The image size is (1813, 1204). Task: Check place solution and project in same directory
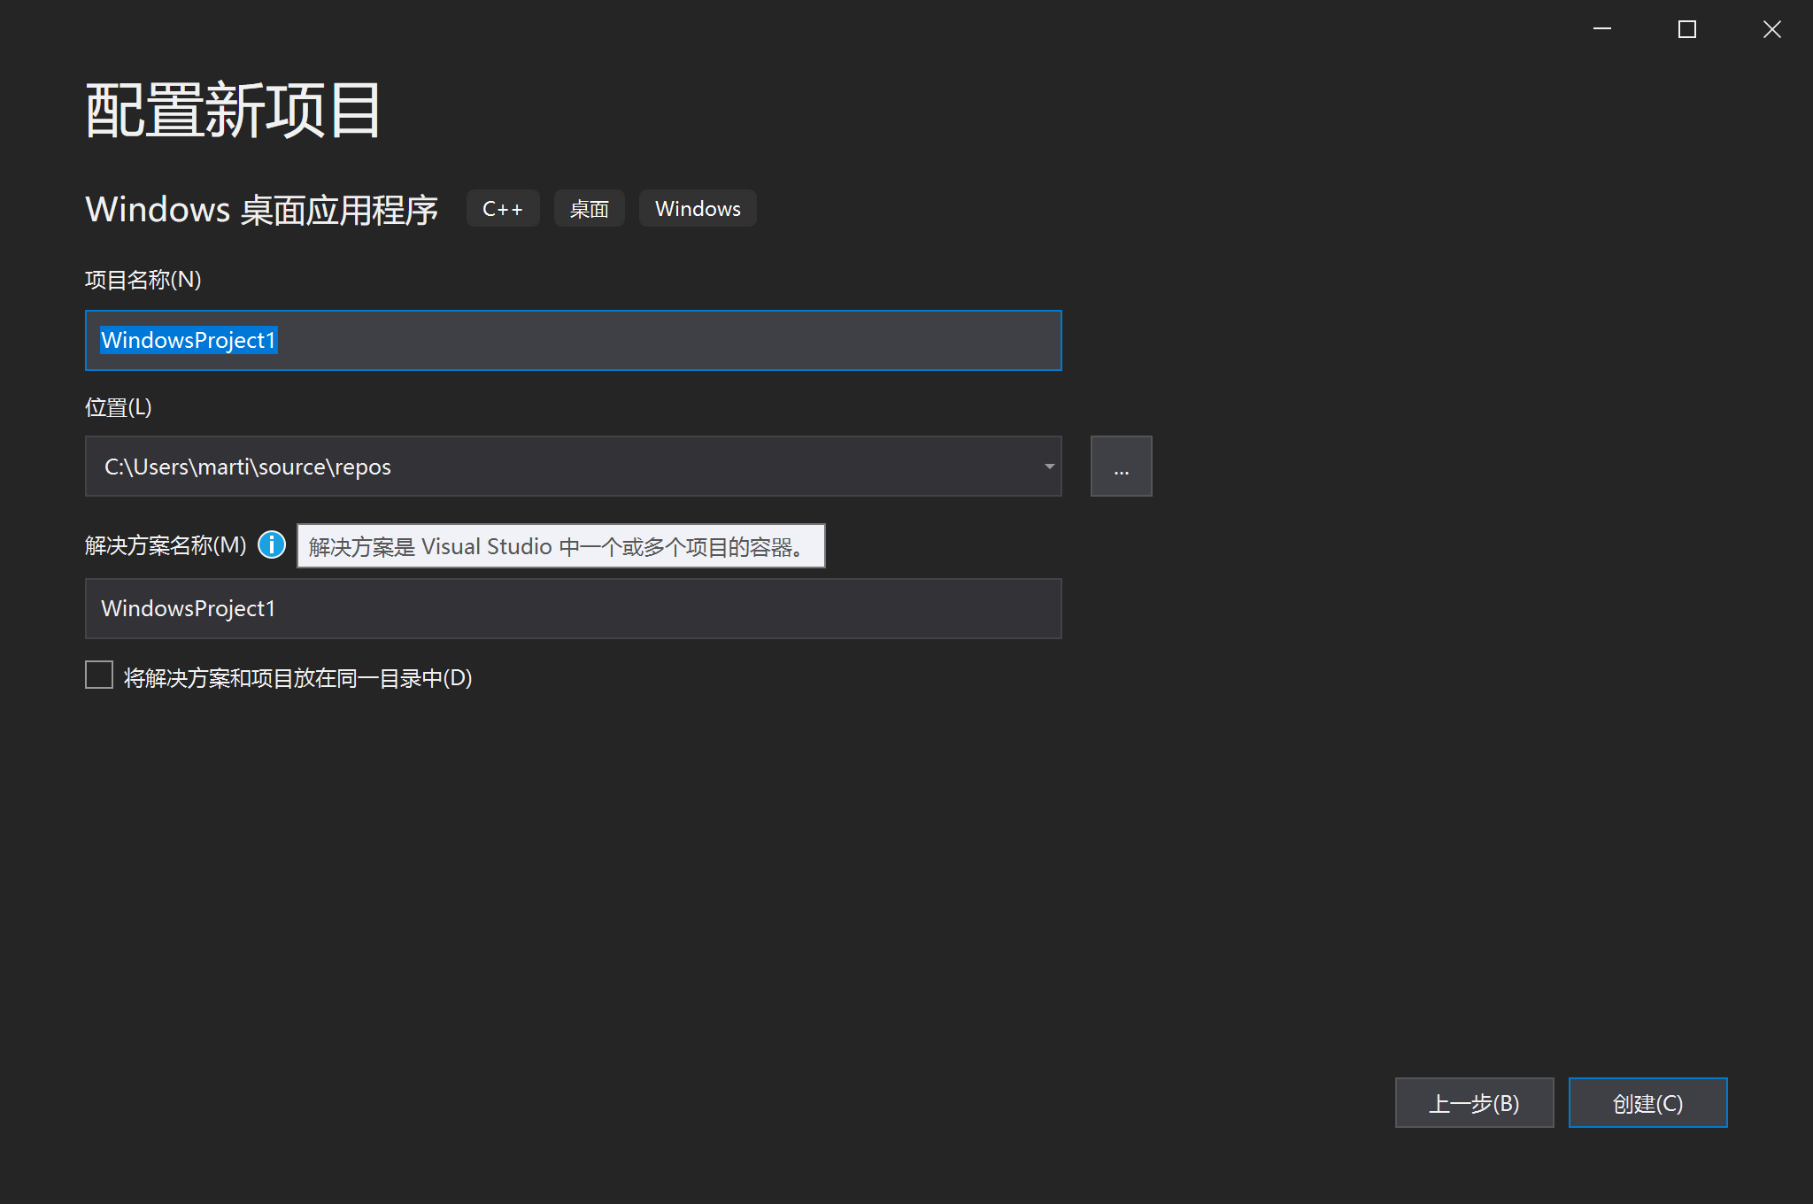(x=99, y=675)
